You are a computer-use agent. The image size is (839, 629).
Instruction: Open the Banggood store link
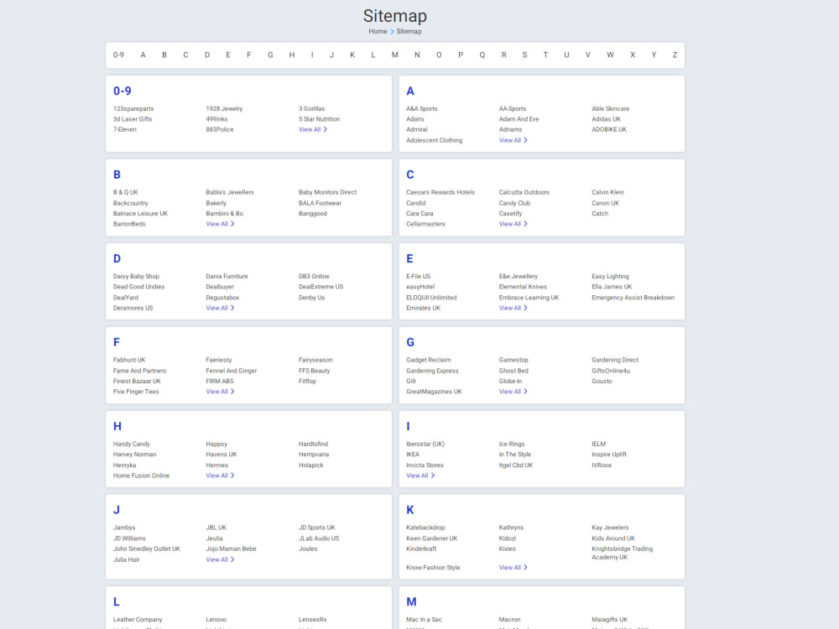312,213
